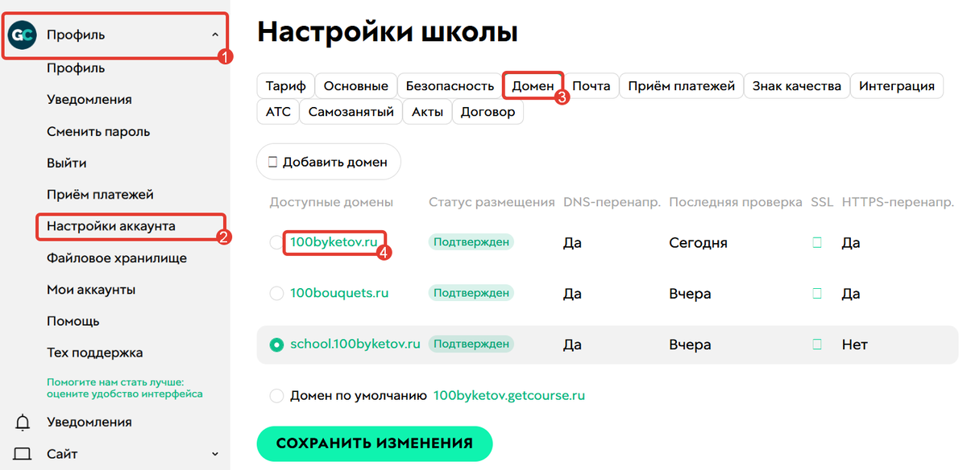Click the Сегодня last check value
The image size is (967, 470).
point(698,242)
